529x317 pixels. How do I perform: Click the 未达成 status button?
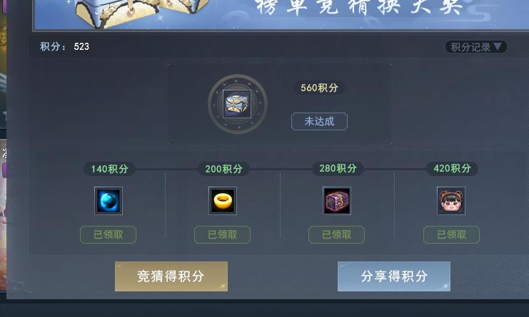click(x=319, y=121)
